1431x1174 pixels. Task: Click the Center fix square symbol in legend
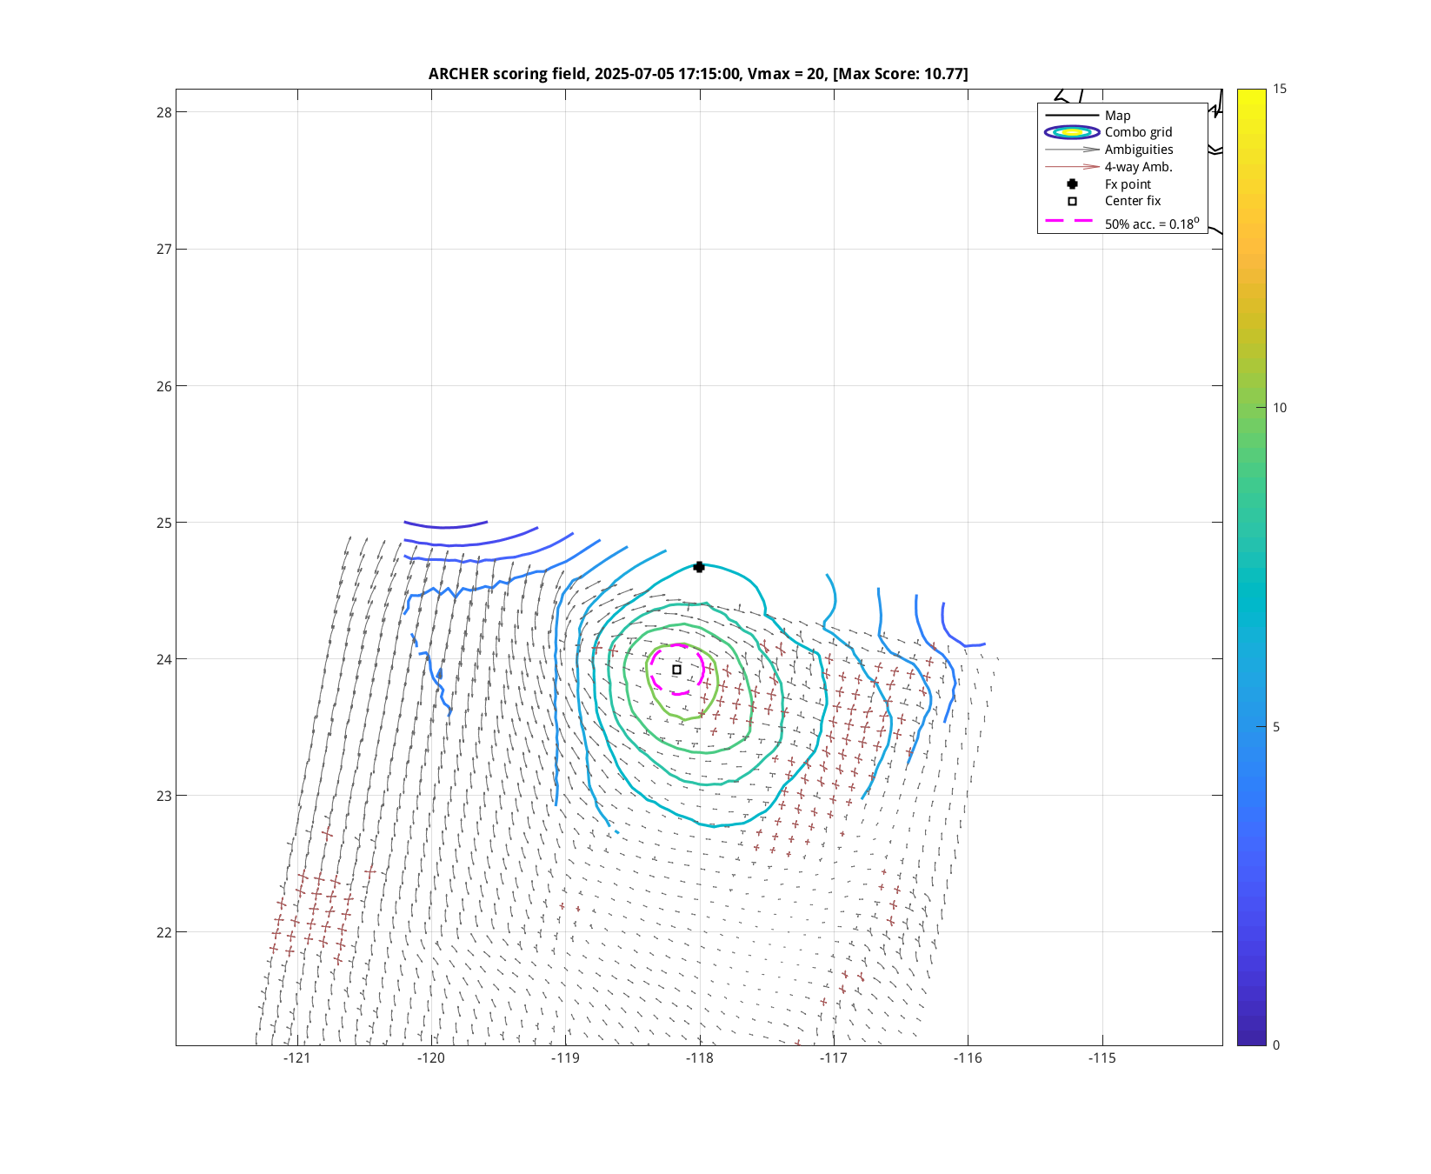[x=1072, y=201]
